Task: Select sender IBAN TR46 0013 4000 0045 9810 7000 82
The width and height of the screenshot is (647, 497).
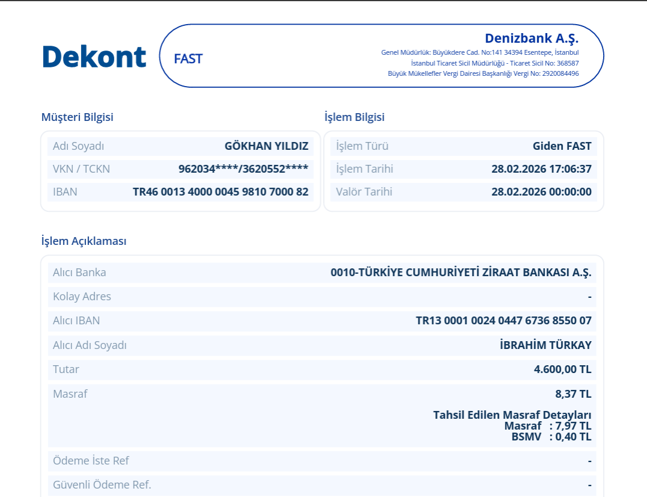Action: [x=220, y=192]
